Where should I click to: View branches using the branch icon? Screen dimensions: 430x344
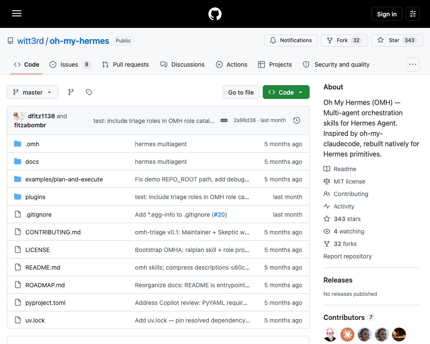click(x=71, y=92)
